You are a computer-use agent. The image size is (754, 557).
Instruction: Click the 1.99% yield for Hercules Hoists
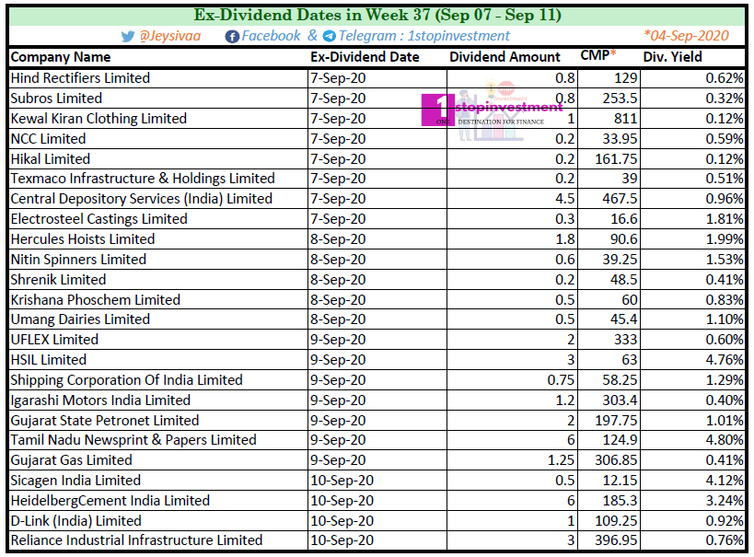click(725, 239)
